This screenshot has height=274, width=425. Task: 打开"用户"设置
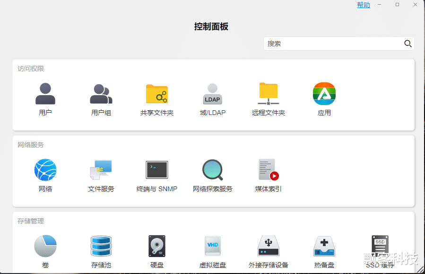[x=45, y=94]
